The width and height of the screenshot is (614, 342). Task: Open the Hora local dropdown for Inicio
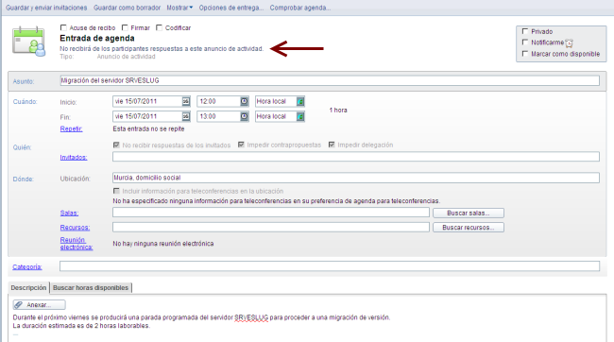click(x=280, y=101)
